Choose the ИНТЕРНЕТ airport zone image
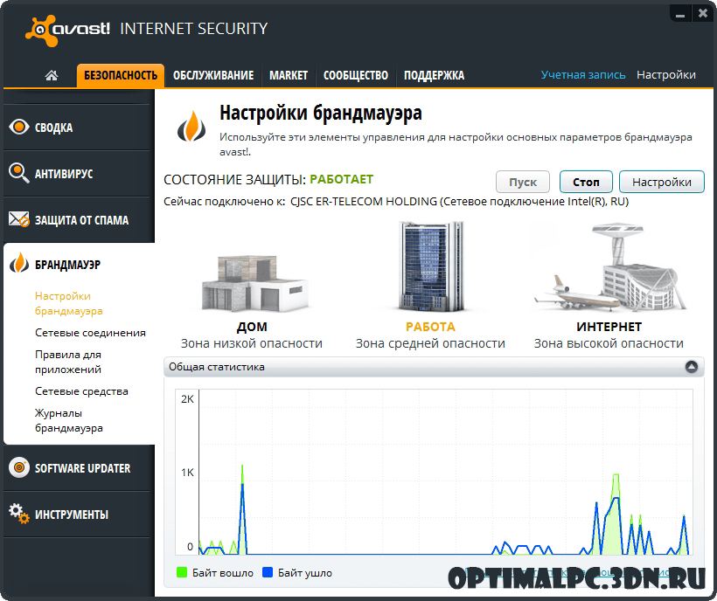 (x=609, y=267)
